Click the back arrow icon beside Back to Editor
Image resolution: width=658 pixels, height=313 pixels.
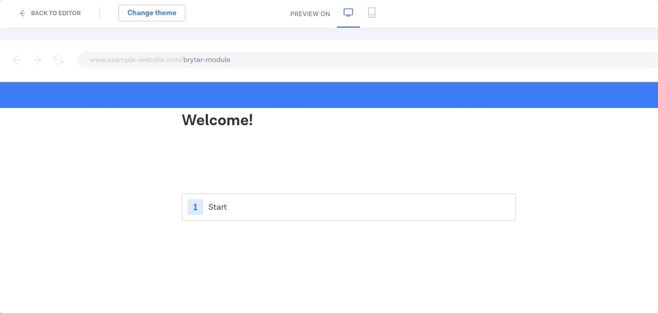(22, 13)
